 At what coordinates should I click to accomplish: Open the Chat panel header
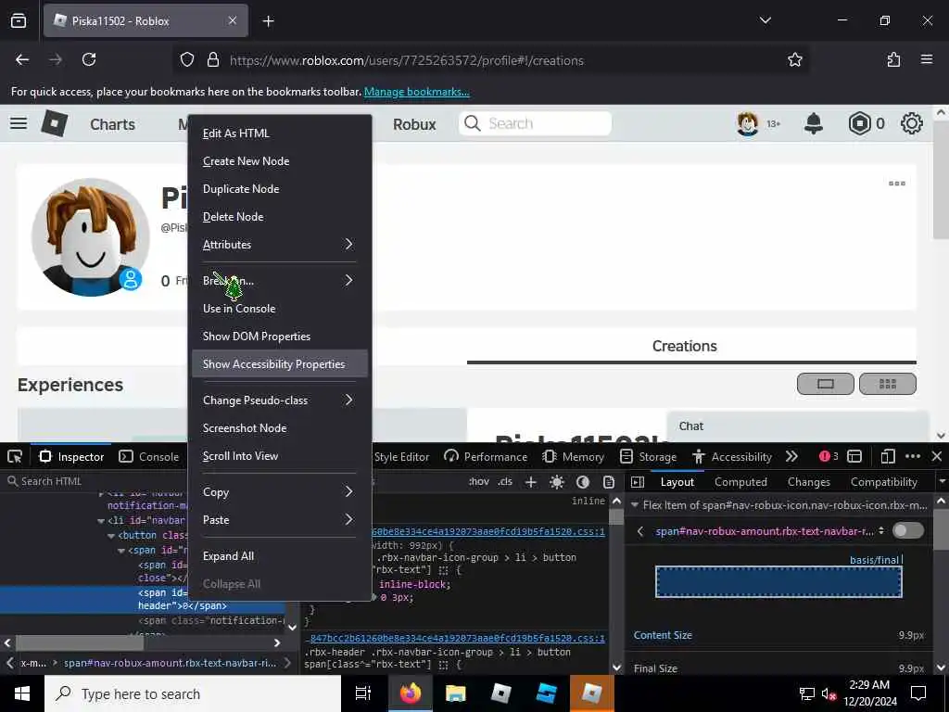pyautogui.click(x=797, y=426)
